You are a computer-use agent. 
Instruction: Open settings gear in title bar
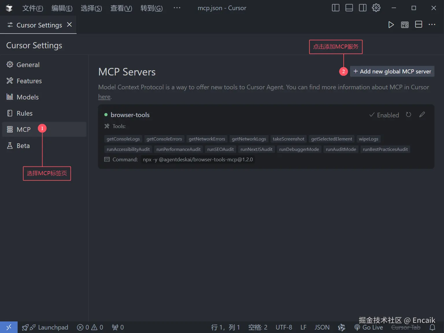[x=376, y=8]
